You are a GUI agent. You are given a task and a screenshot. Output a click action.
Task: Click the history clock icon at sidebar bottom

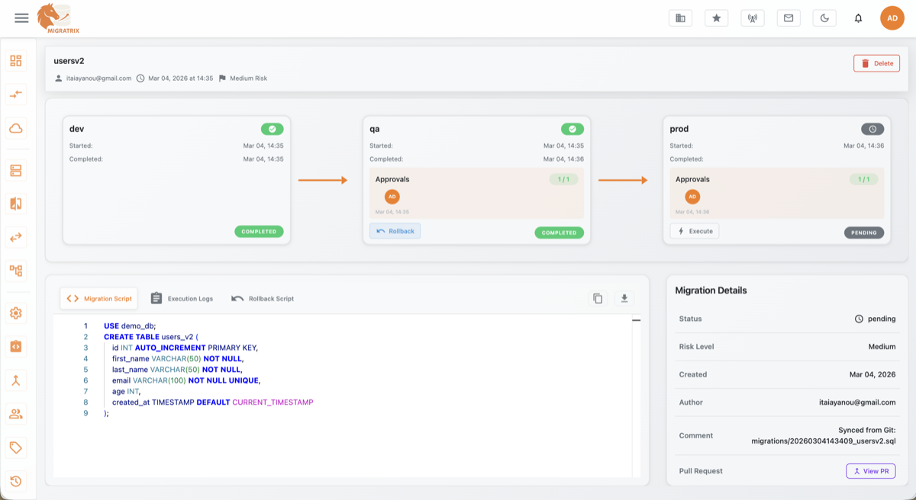(15, 481)
